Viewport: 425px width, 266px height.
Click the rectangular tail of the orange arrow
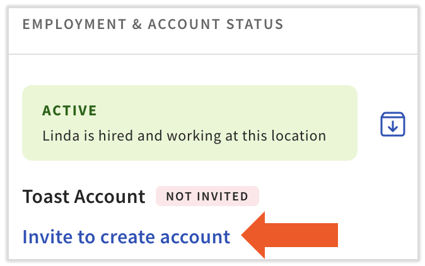pos(309,236)
